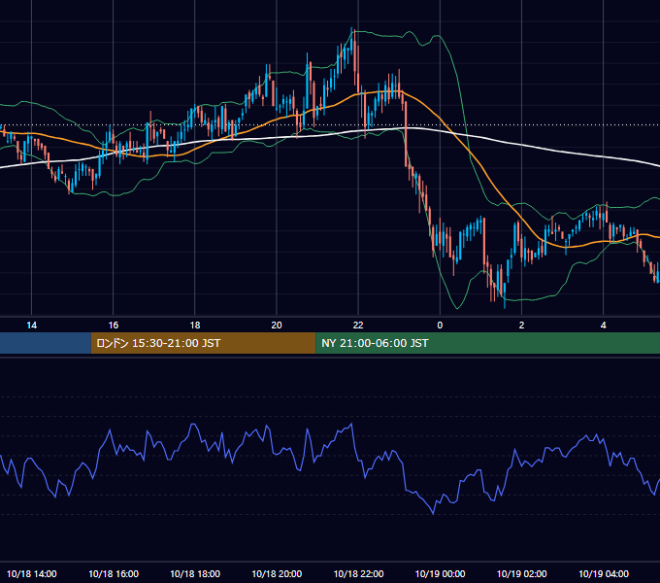Select the 22 hour label on time axis
The height and width of the screenshot is (583, 660).
(x=358, y=326)
